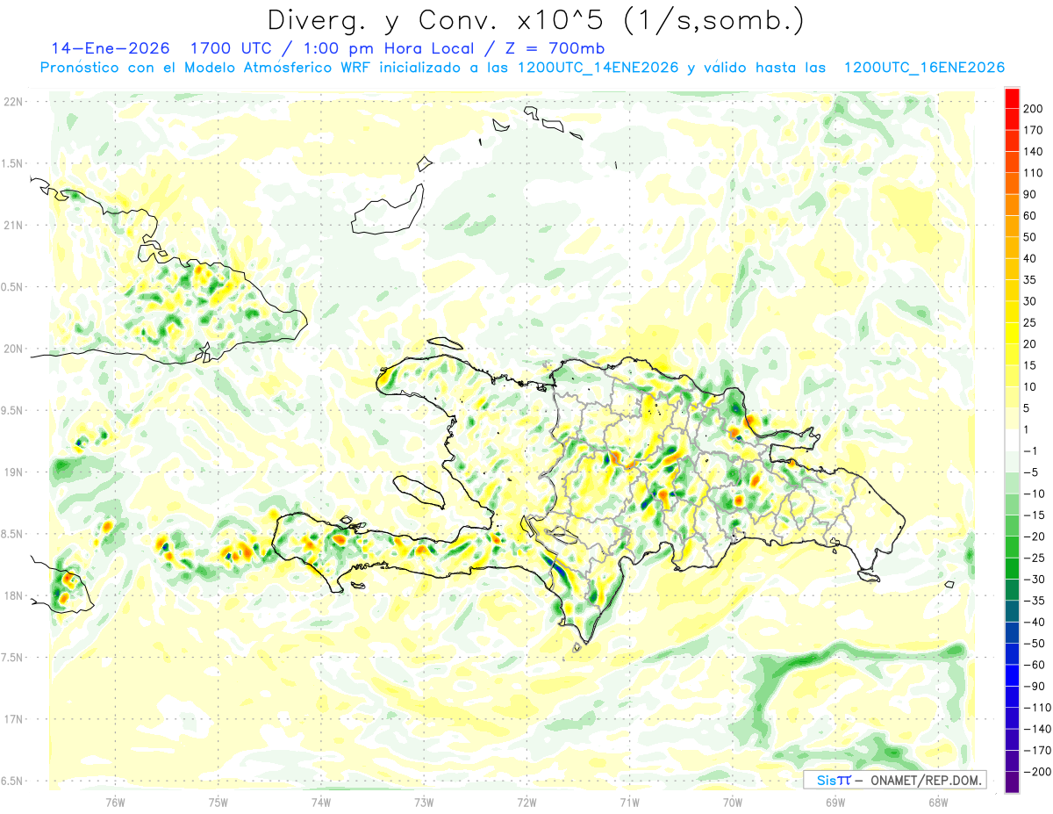Click the positive "50" colorbar value

(x=1030, y=237)
